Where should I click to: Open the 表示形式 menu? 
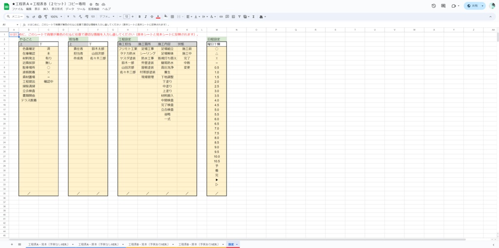coord(58,9)
